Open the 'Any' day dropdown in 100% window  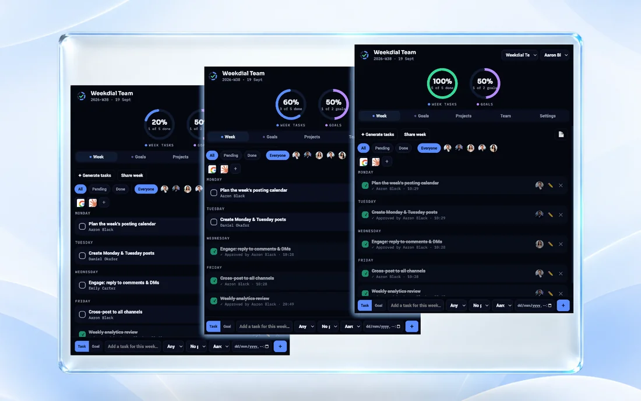click(457, 305)
